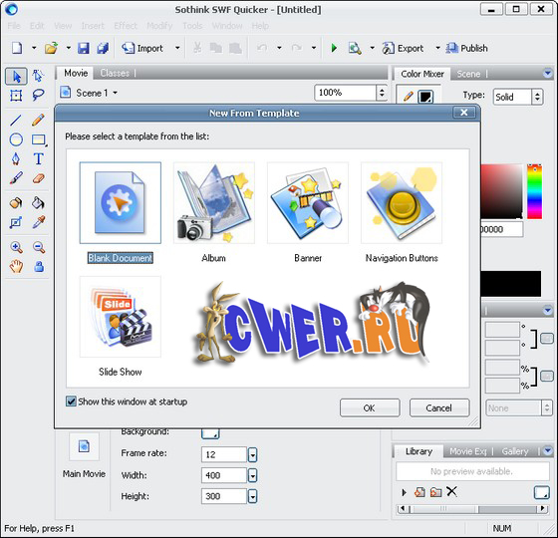
Task: Open the Type Solid combo box
Action: pos(518,97)
